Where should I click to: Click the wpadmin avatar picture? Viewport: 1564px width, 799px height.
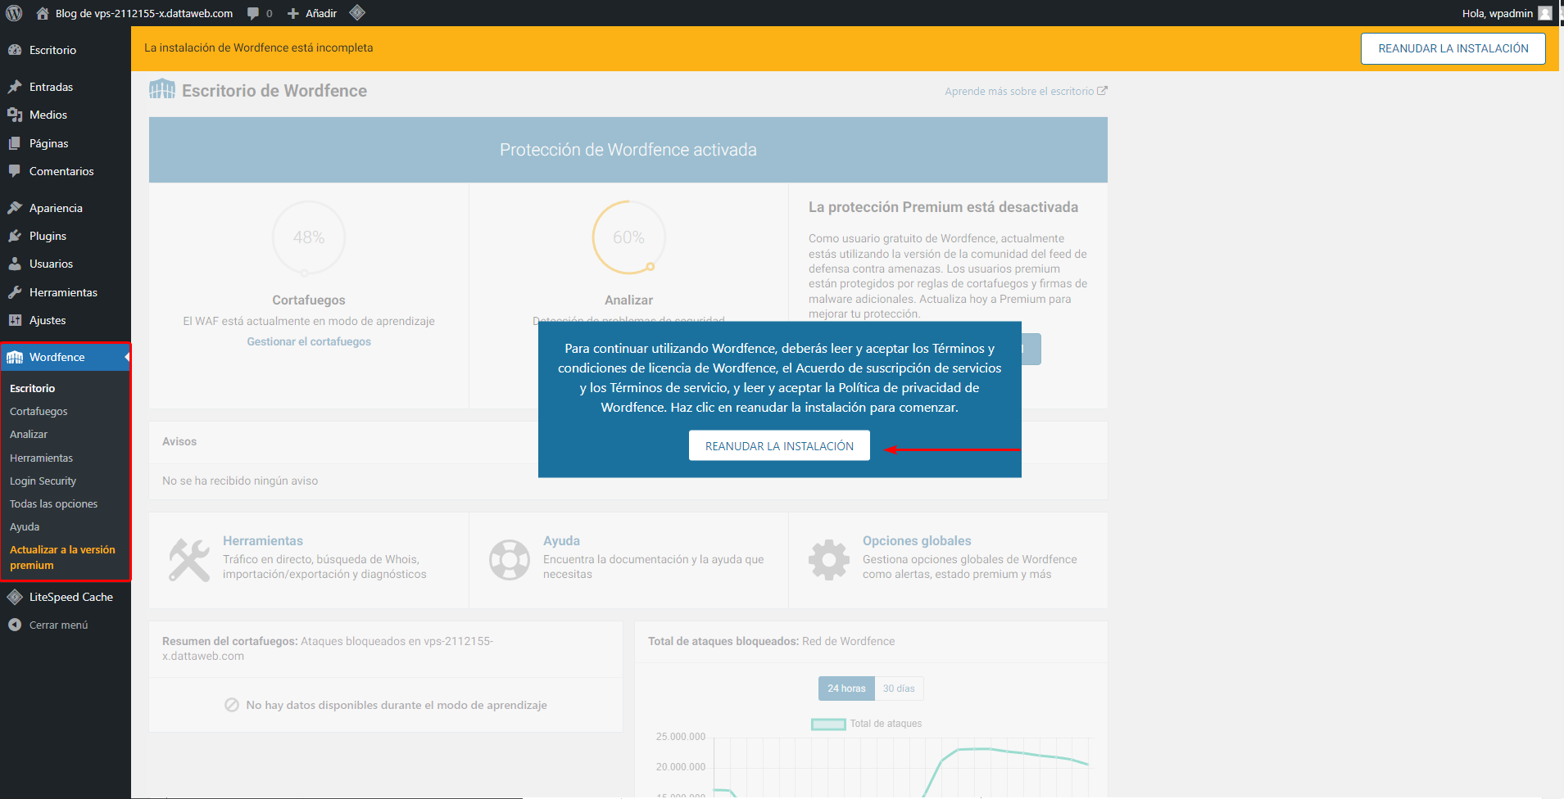[1545, 13]
